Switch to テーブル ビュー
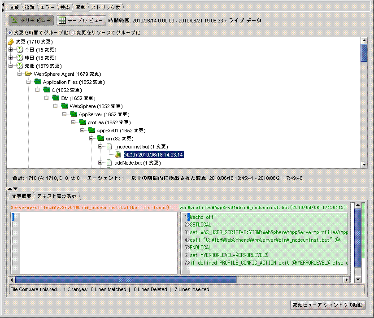 pos(81,21)
